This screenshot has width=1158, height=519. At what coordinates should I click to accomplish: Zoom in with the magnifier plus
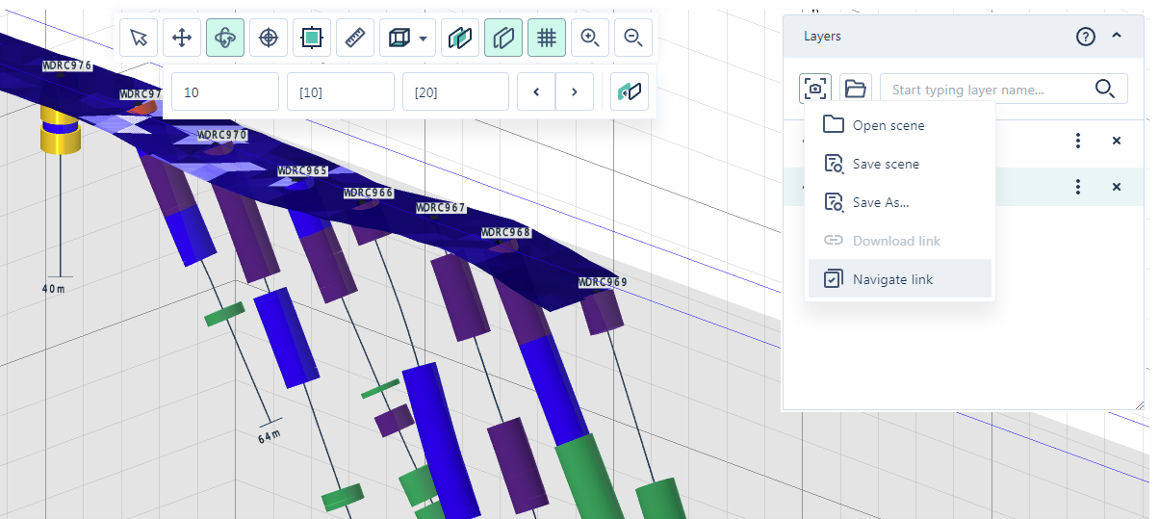[x=590, y=38]
